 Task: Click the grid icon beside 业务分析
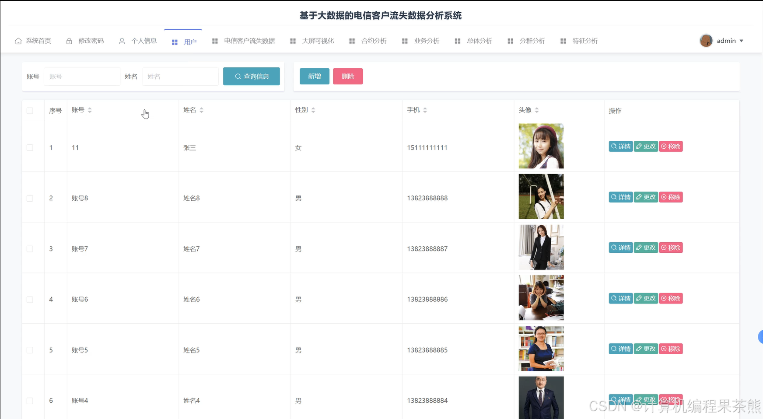pyautogui.click(x=405, y=41)
